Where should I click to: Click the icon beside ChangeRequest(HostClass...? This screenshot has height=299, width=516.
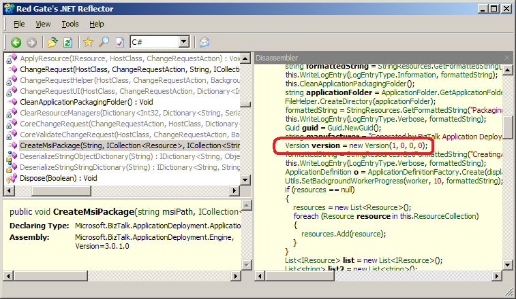(12, 69)
